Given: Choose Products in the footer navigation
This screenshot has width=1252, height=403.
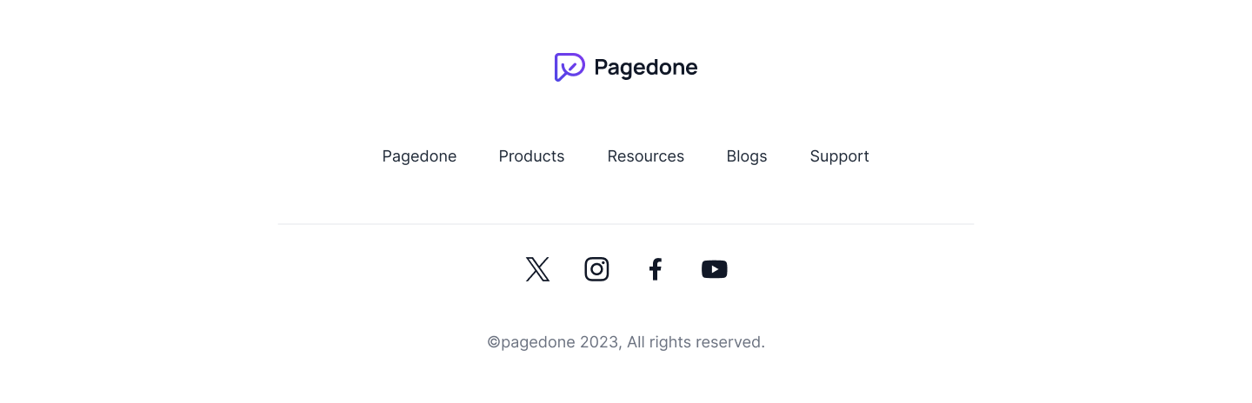Looking at the screenshot, I should coord(531,156).
